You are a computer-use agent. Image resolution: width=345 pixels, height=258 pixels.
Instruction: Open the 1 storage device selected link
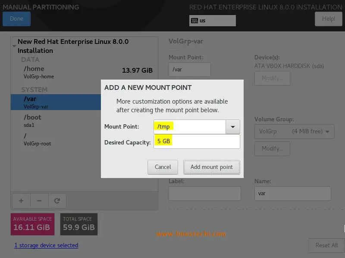46,245
